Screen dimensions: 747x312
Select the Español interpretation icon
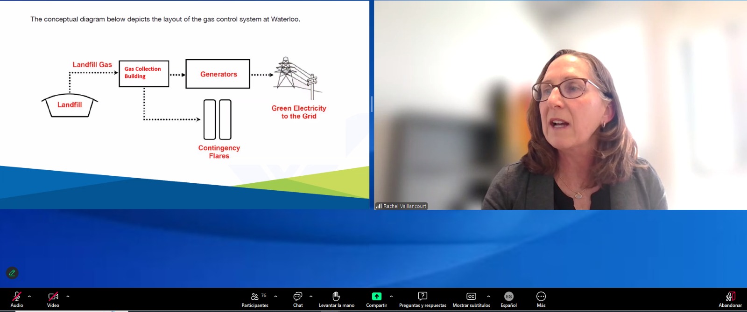[509, 296]
